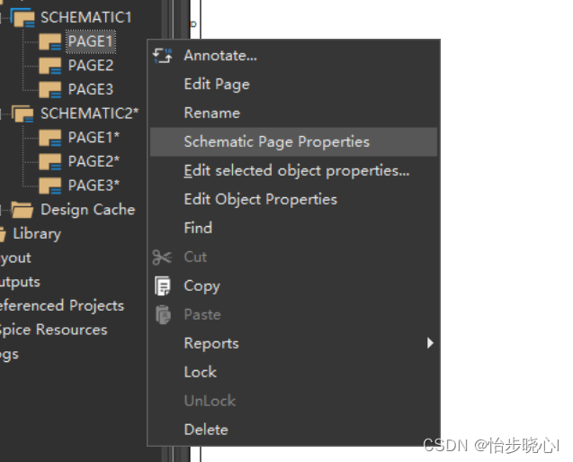Choose Edit Page menu entry
Viewport: 573px width, 462px height.
(x=217, y=84)
